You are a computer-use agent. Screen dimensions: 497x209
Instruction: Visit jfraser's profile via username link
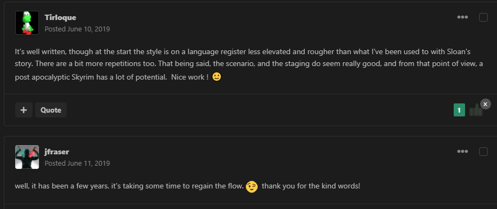point(57,152)
